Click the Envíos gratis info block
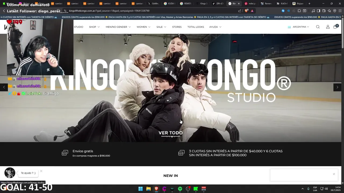 [86, 153]
